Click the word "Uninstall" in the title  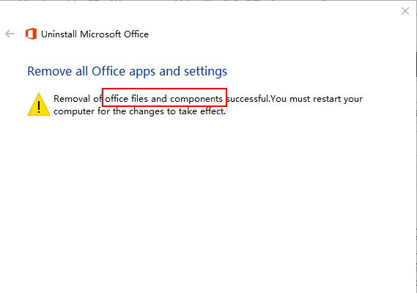(59, 34)
